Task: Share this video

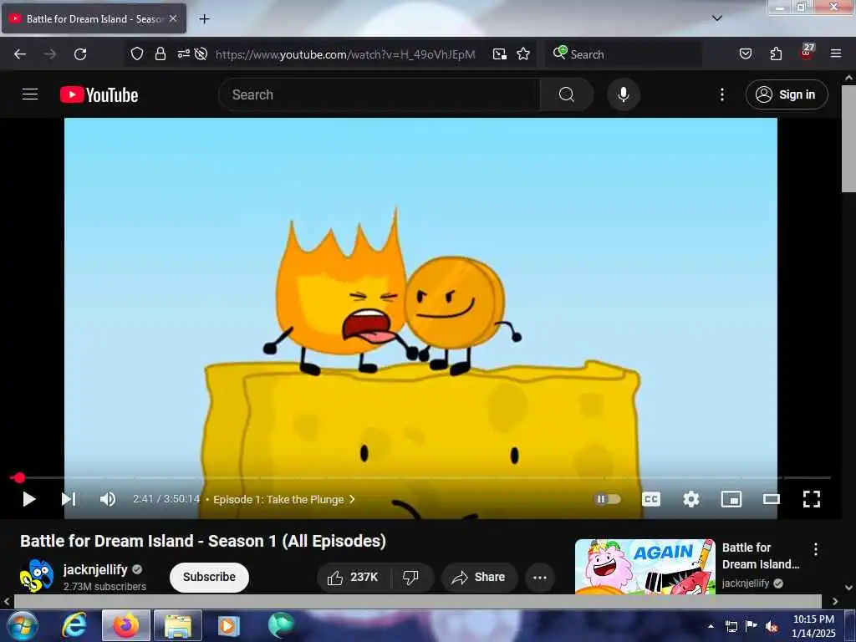Action: pyautogui.click(x=479, y=577)
